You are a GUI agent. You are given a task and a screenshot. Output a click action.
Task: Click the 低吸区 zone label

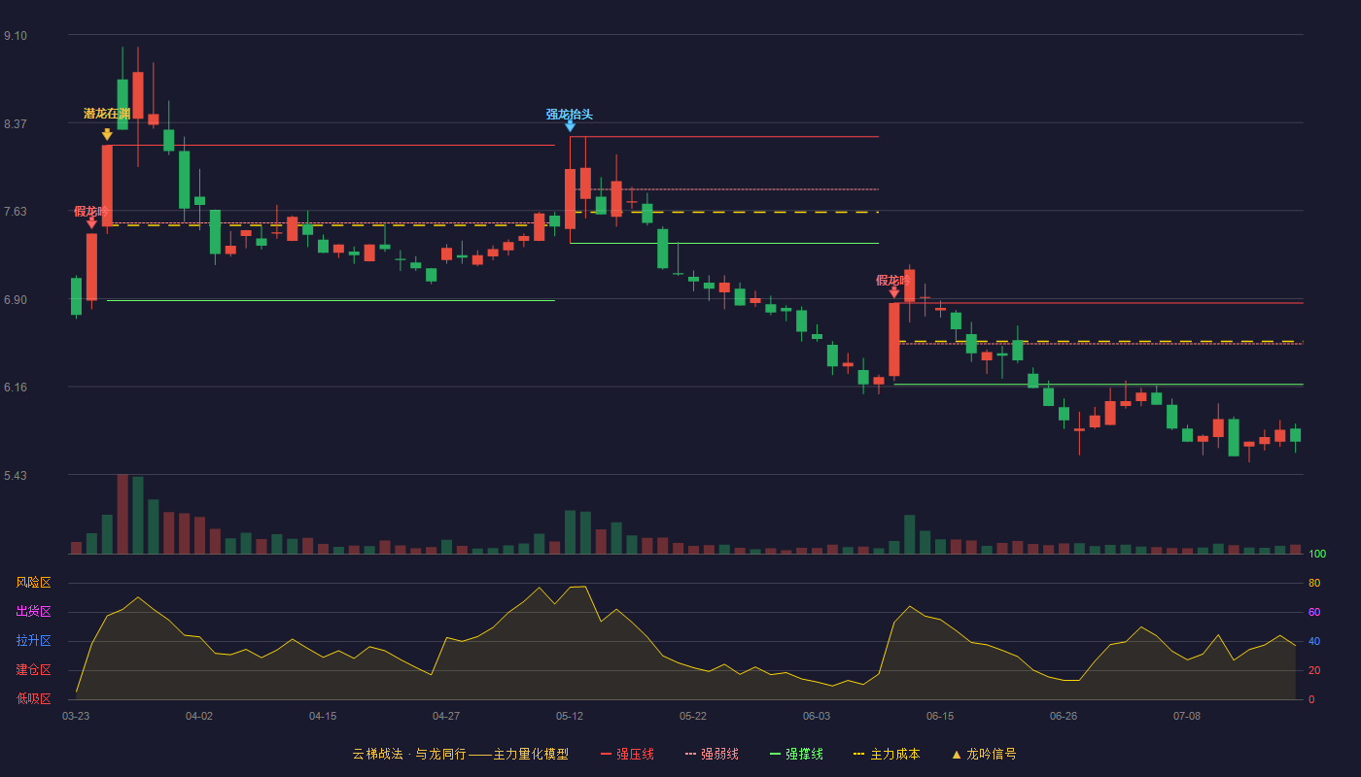pos(34,698)
